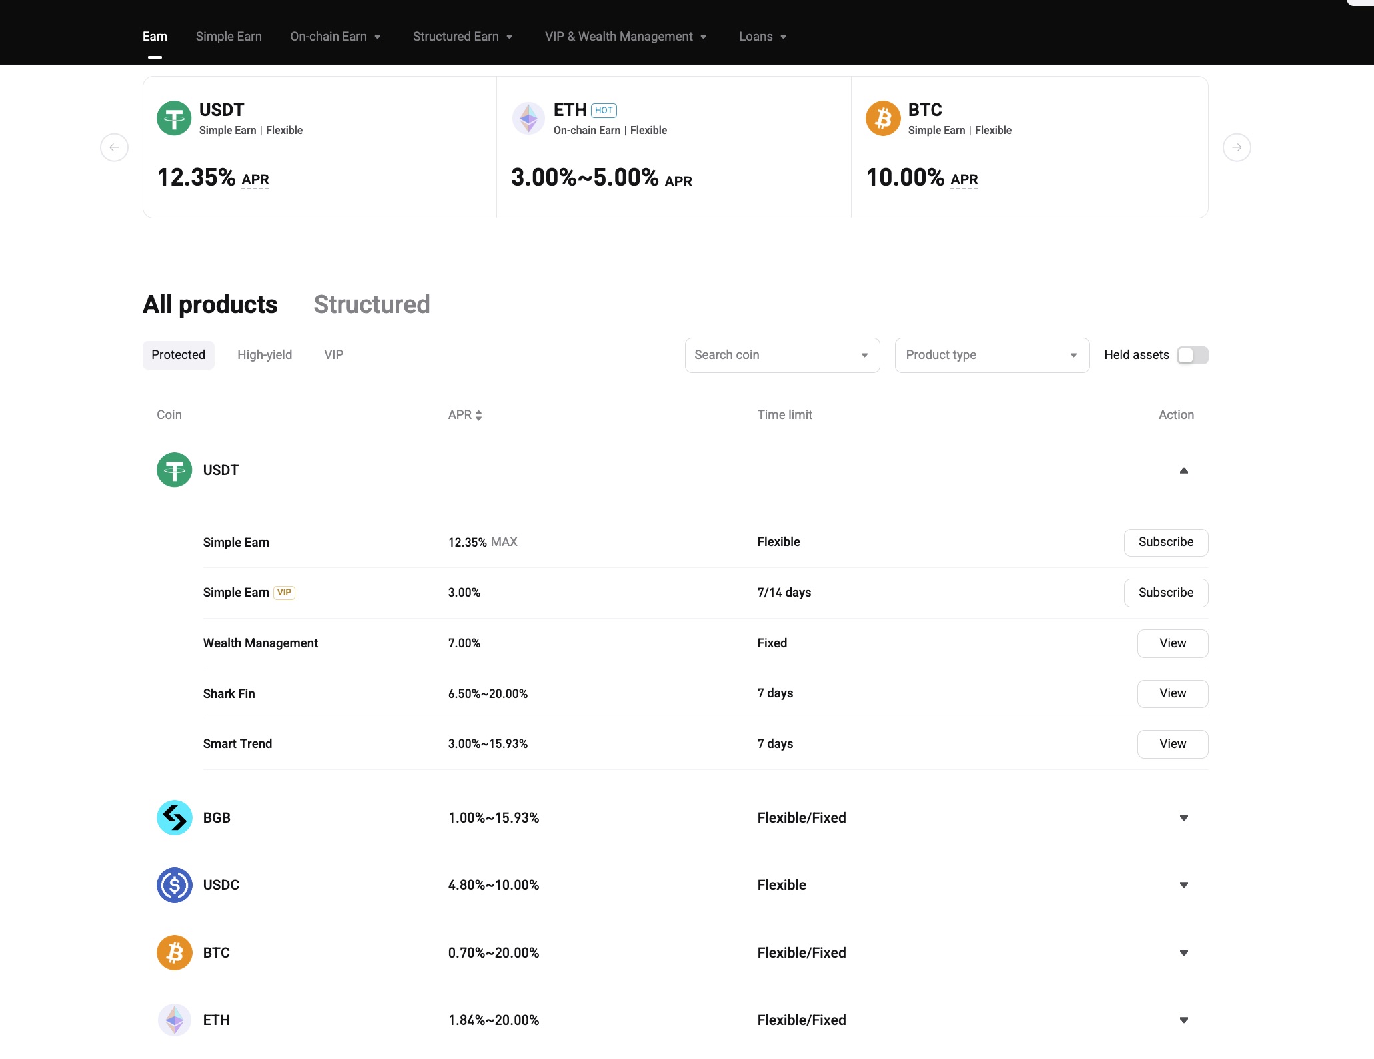The height and width of the screenshot is (1059, 1374).
Task: Expand the BTC row in products list
Action: pos(1183,952)
